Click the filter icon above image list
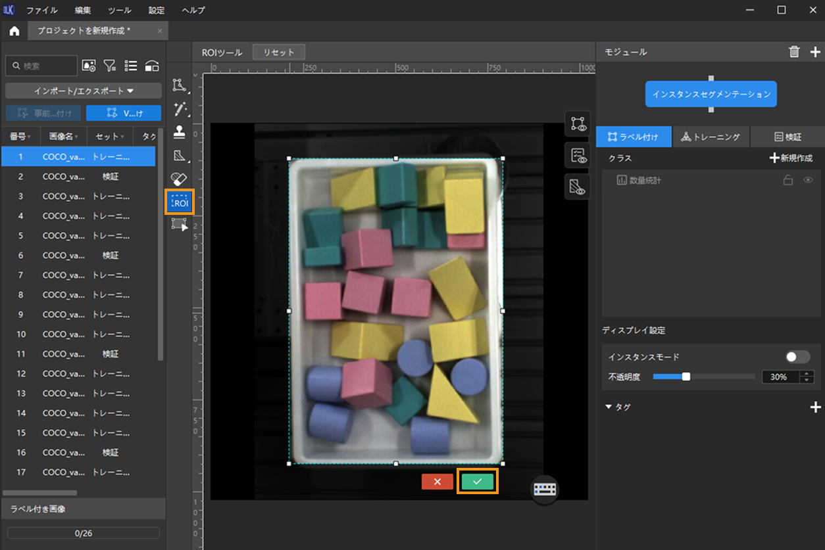 (x=110, y=65)
